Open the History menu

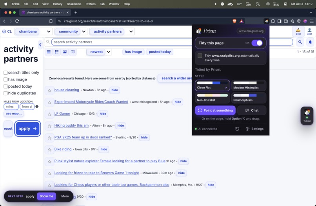(58, 4)
